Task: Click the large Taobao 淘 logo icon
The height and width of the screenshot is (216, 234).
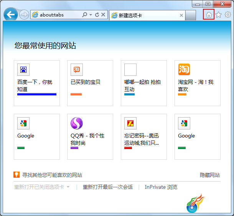Action: click(x=184, y=69)
